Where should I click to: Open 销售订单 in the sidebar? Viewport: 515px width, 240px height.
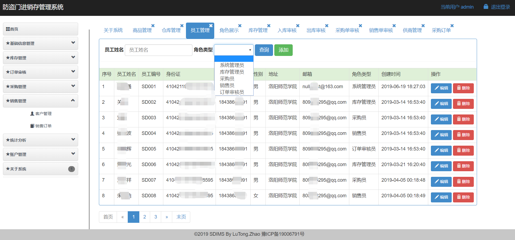(x=41, y=126)
